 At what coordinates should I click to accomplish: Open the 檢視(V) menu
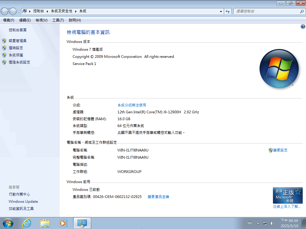[41, 20]
